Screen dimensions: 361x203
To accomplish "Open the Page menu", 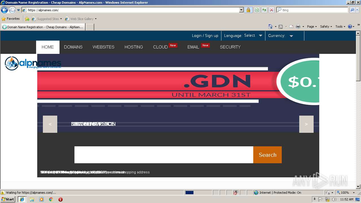I will (312, 27).
